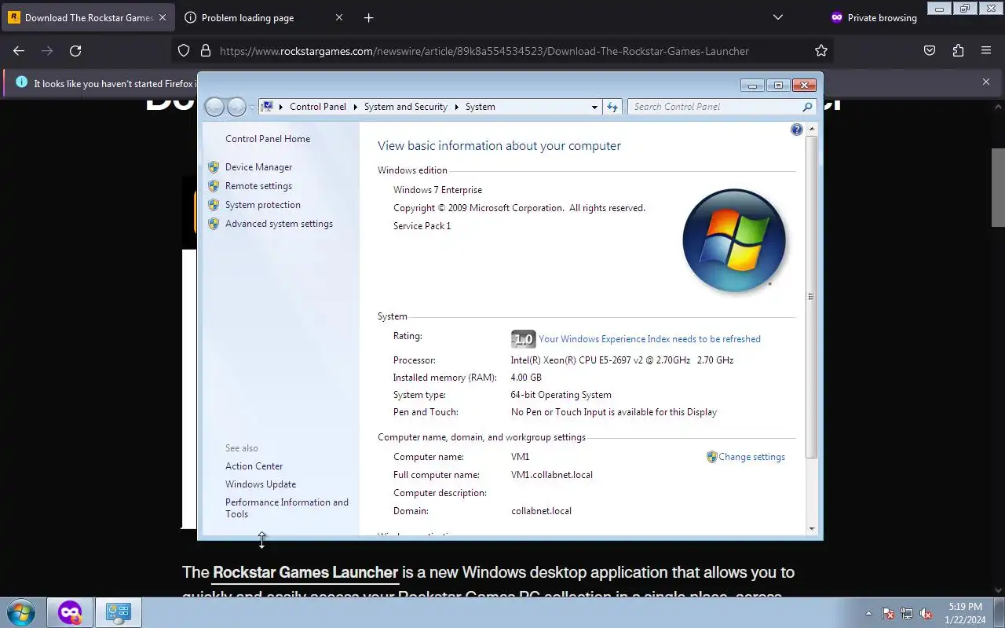Open address bar history dropdown
This screenshot has width=1005, height=628.
594,107
